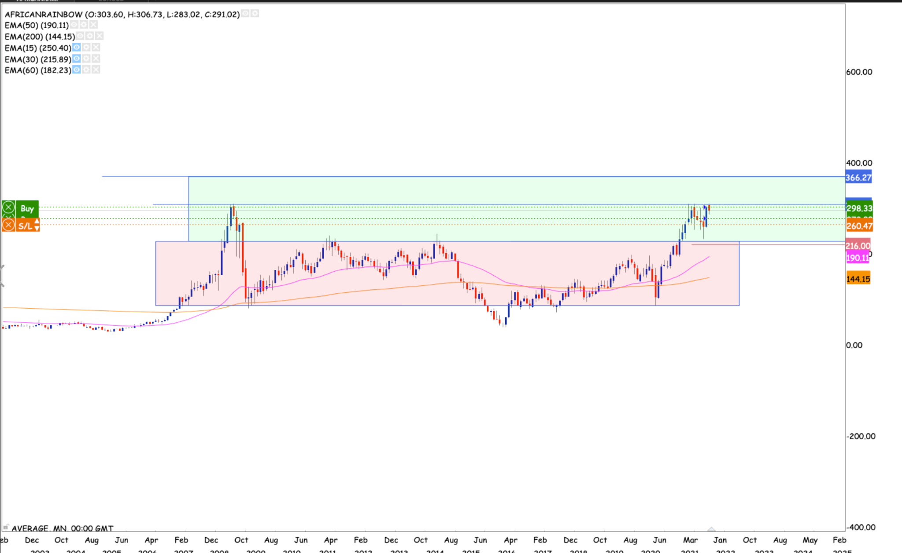Show EMA(50) with its eye toggle
The width and height of the screenshot is (902, 553).
74,25
